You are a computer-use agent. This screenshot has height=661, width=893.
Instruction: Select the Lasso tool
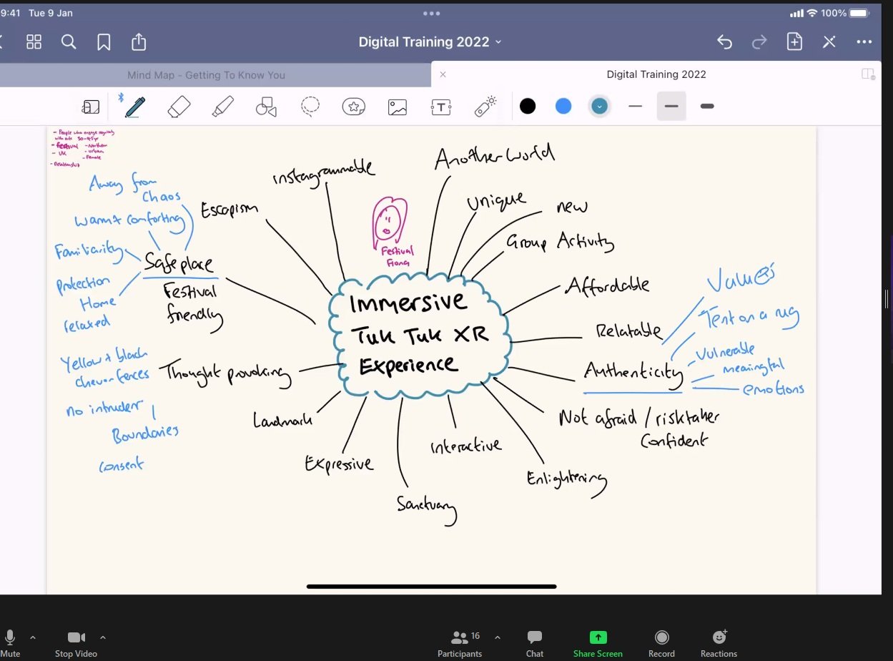pos(310,107)
